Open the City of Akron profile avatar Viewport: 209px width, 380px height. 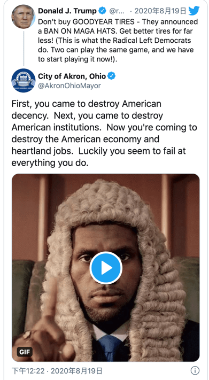24,81
